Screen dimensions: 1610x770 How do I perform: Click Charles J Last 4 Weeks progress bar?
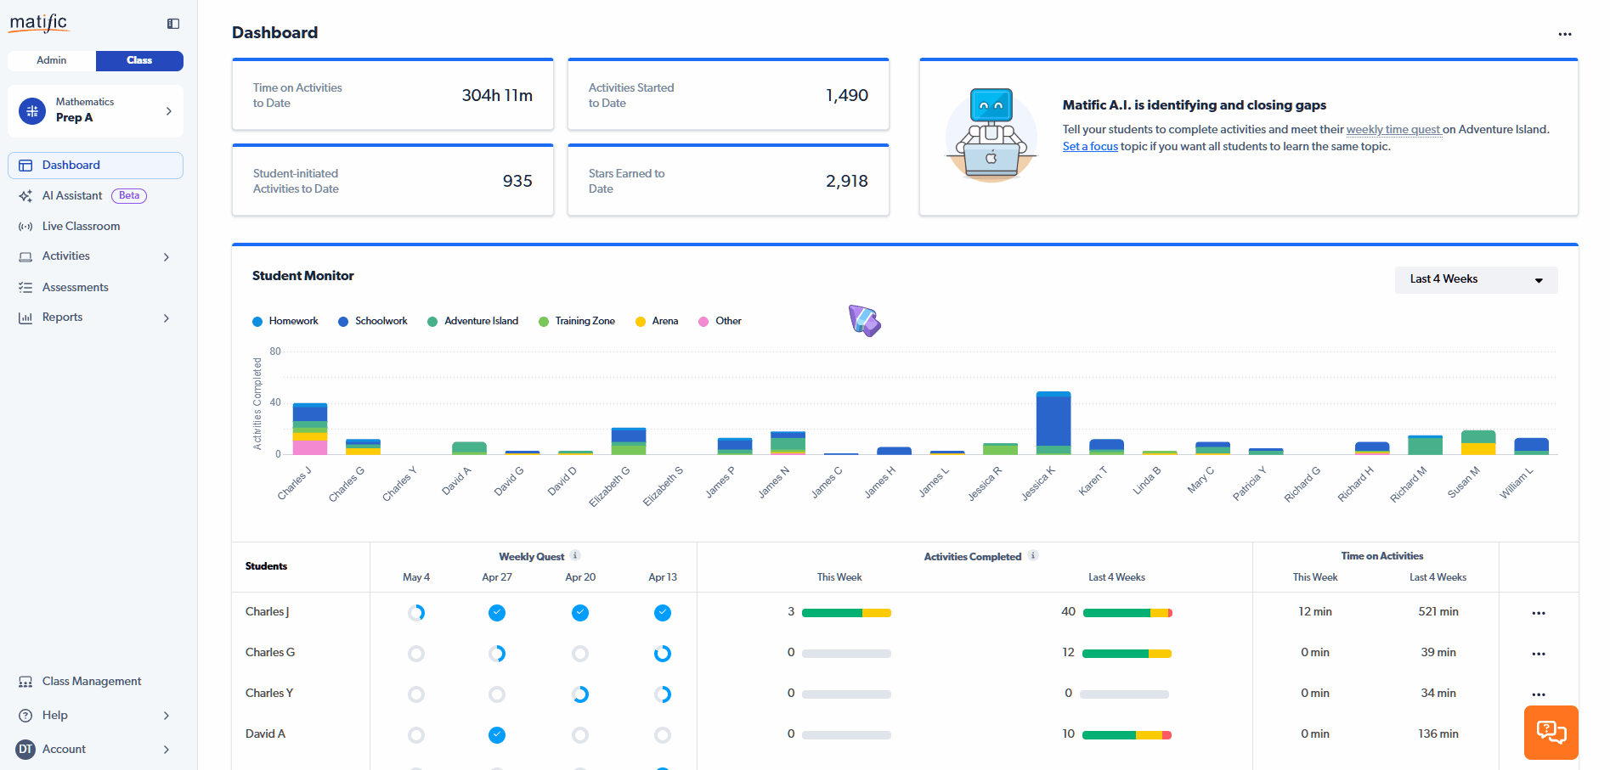[x=1127, y=613]
